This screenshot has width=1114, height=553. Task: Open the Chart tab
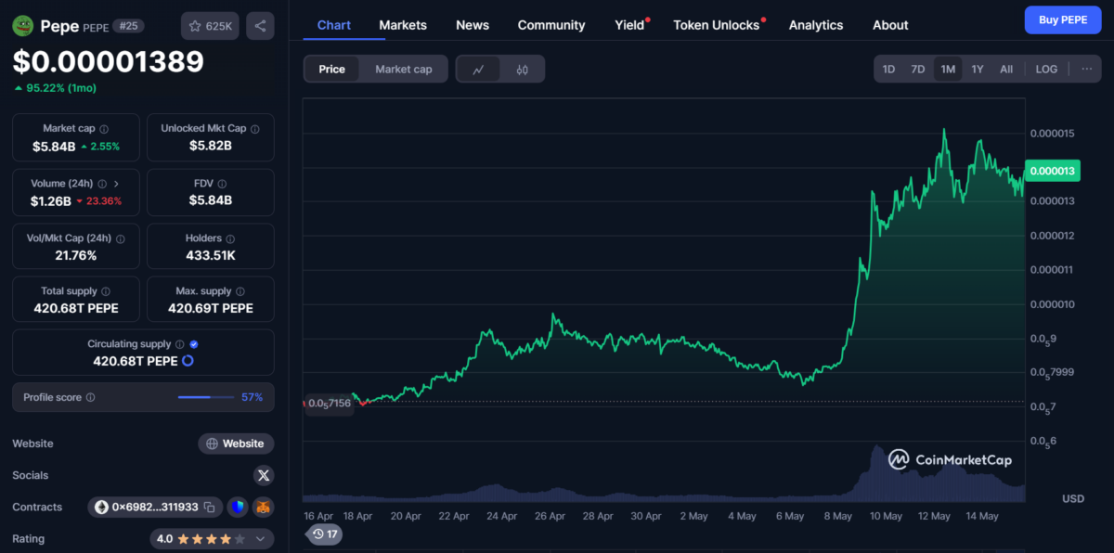[x=334, y=25]
